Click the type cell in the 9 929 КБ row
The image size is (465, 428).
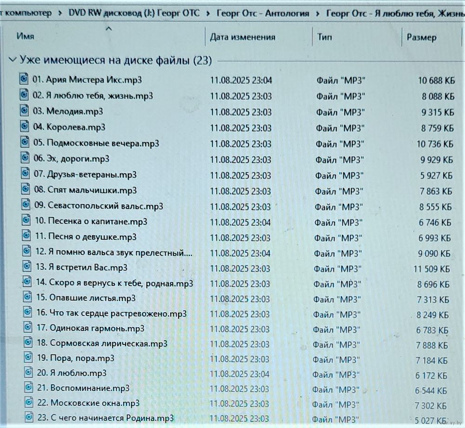(x=339, y=160)
